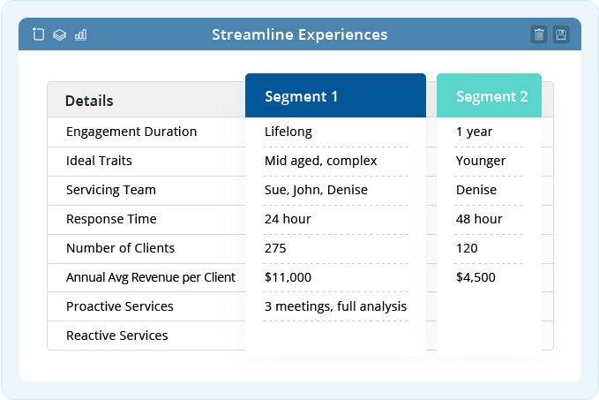Edit the Mid aged, complex traits field

(x=335, y=161)
